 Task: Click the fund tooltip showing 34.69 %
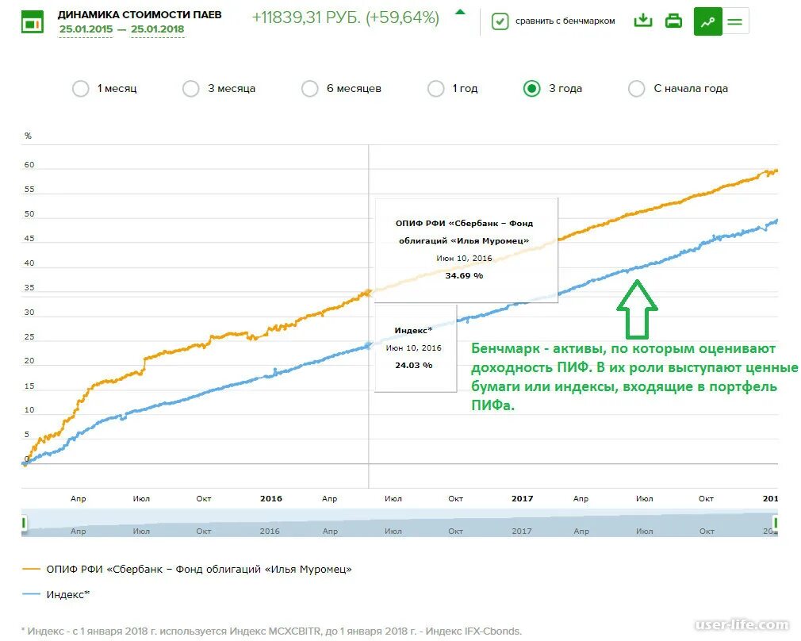[466, 251]
